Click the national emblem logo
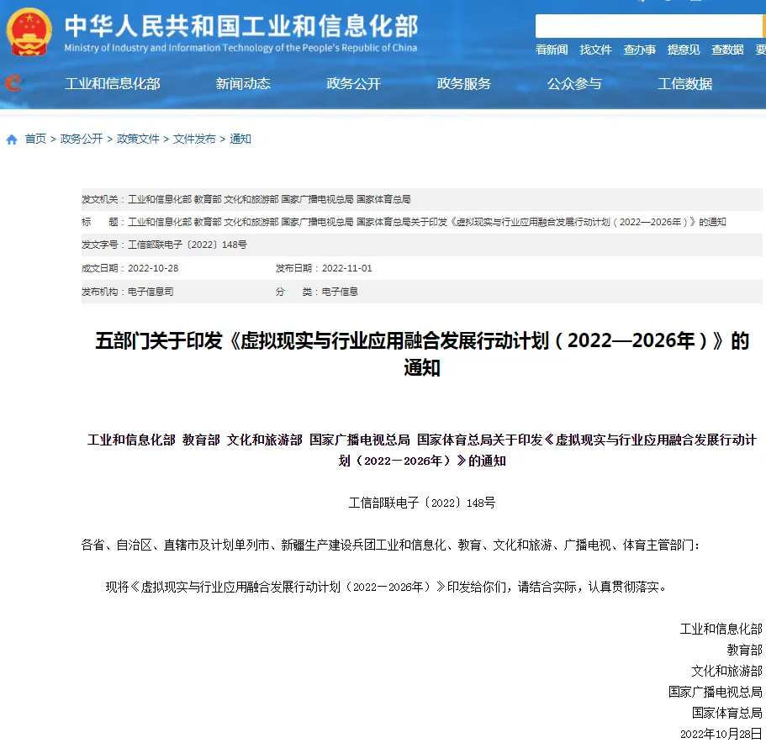Screen dimensions: 766x743 coord(29,32)
